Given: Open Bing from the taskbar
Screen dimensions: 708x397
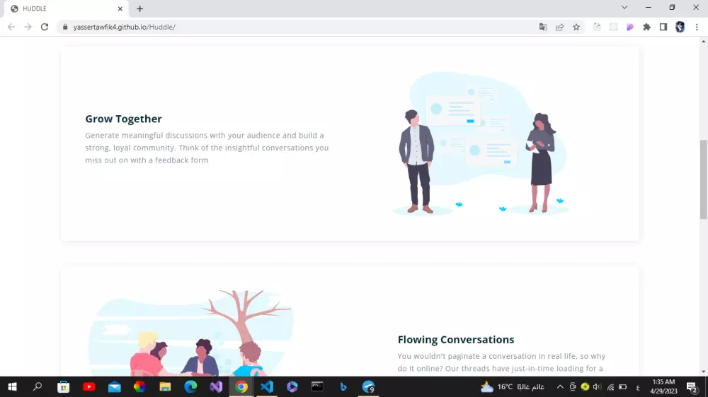Looking at the screenshot, I should (x=343, y=386).
